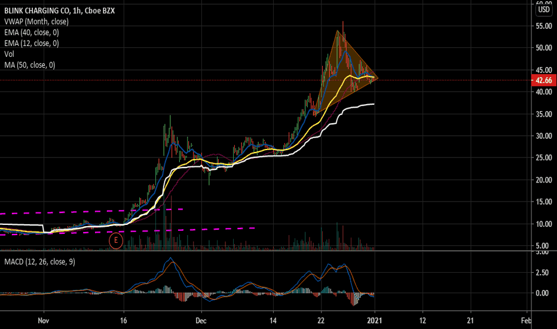Viewport: 557px width, 329px height.
Task: Click the 2.50 MACD axis label
Action: 542,272
